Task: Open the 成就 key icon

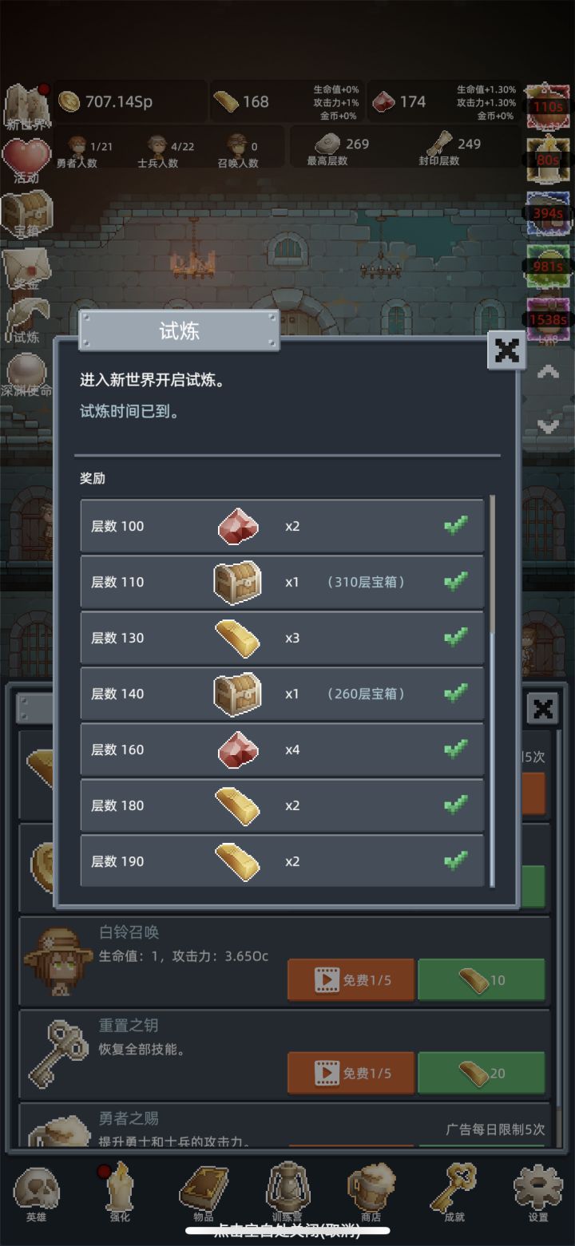Action: pyautogui.click(x=454, y=1193)
